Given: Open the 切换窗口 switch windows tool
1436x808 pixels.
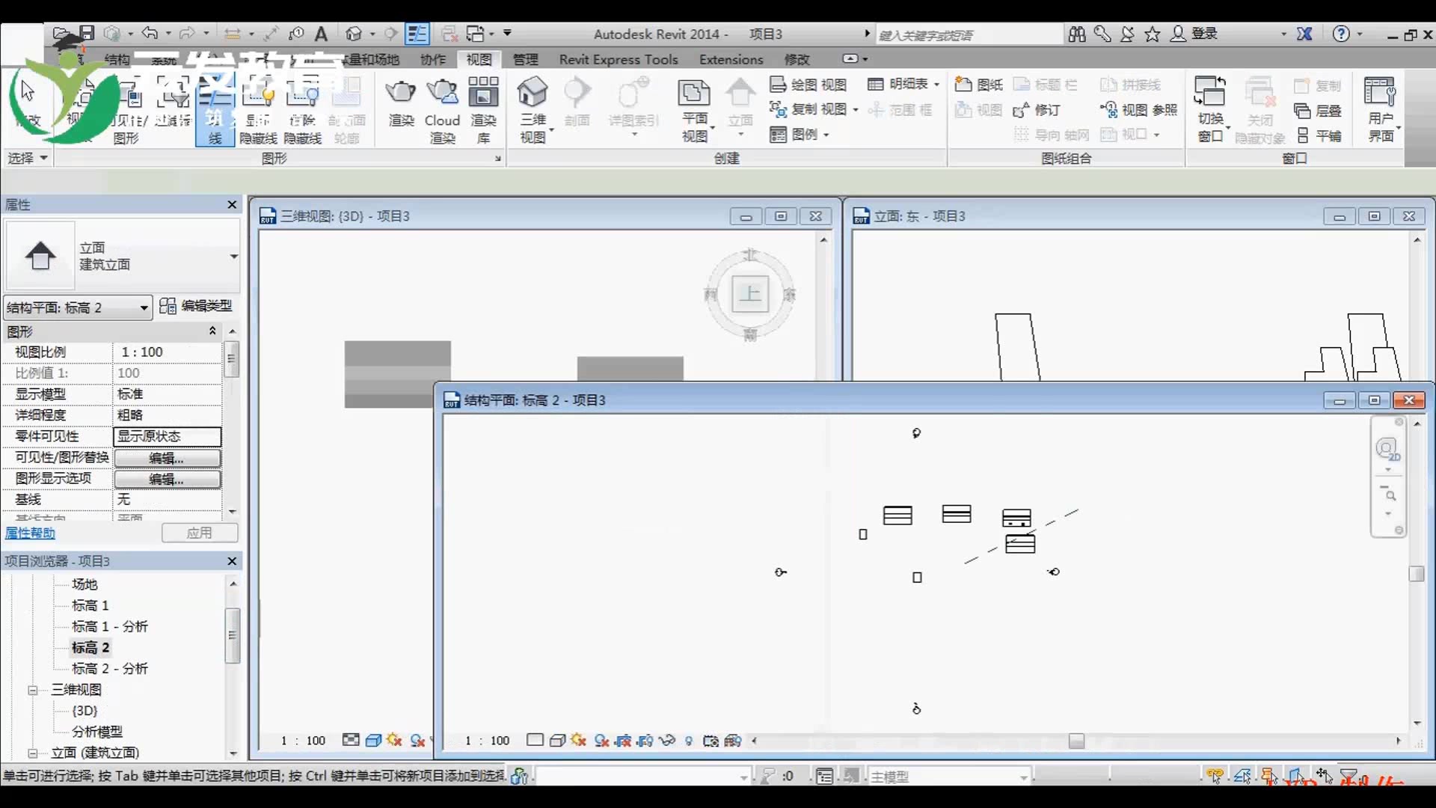Looking at the screenshot, I should click(x=1210, y=108).
